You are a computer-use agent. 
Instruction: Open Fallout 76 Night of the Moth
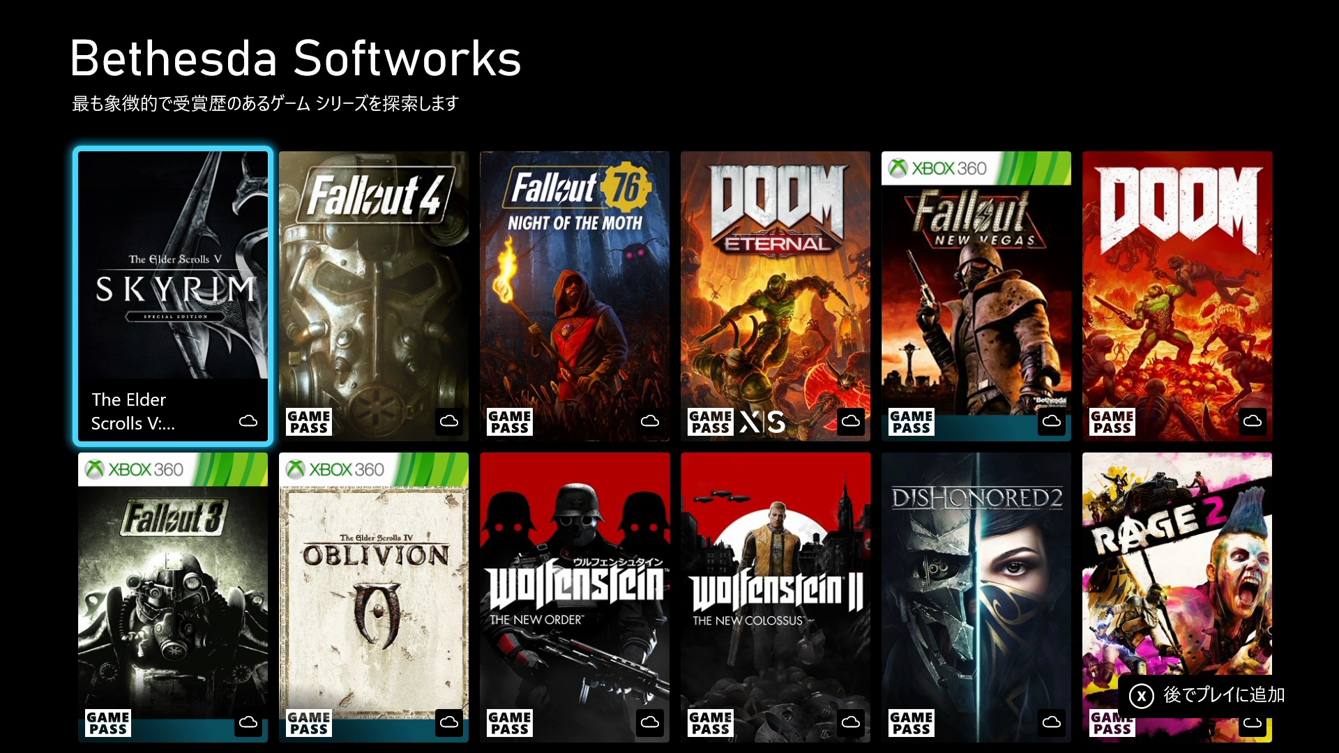pos(575,296)
